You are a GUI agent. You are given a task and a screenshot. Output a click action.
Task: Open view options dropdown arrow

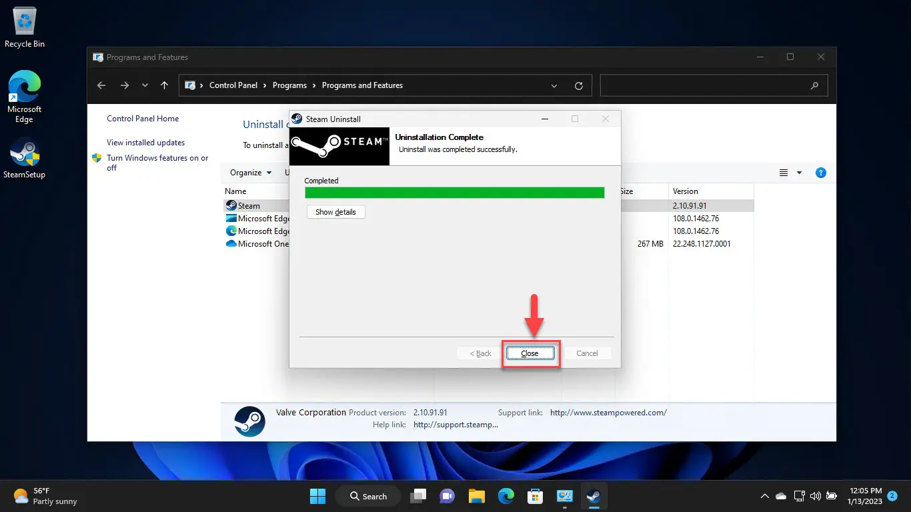(799, 173)
